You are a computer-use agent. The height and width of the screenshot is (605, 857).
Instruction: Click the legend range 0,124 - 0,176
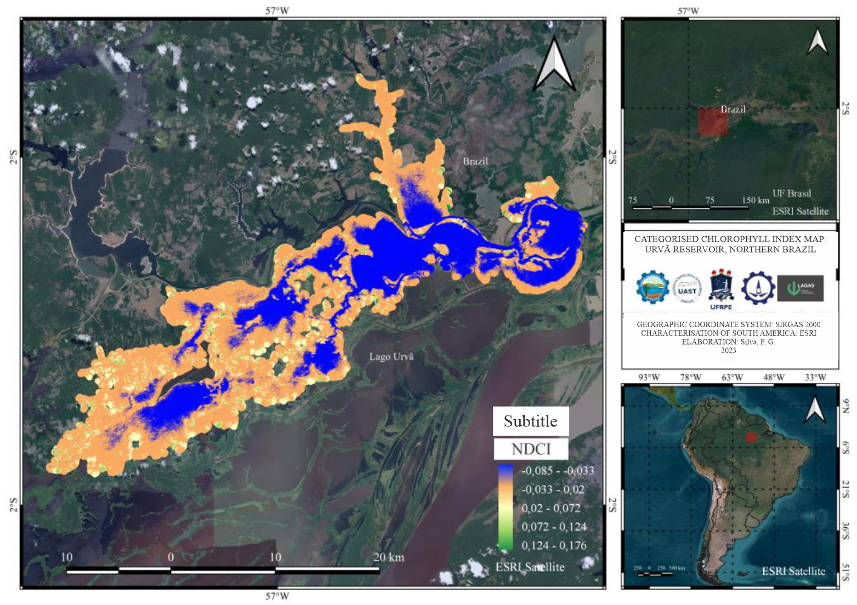pos(554,545)
